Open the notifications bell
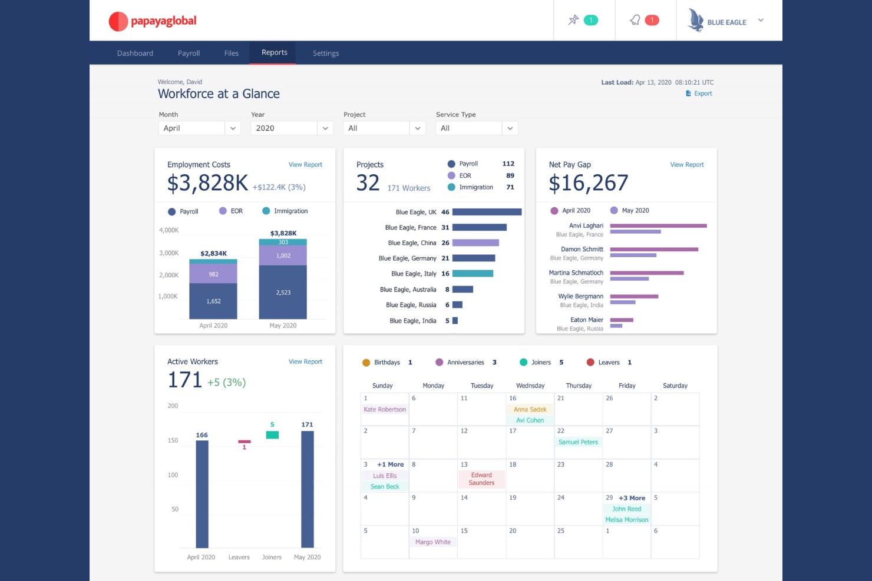This screenshot has width=872, height=581. point(635,20)
